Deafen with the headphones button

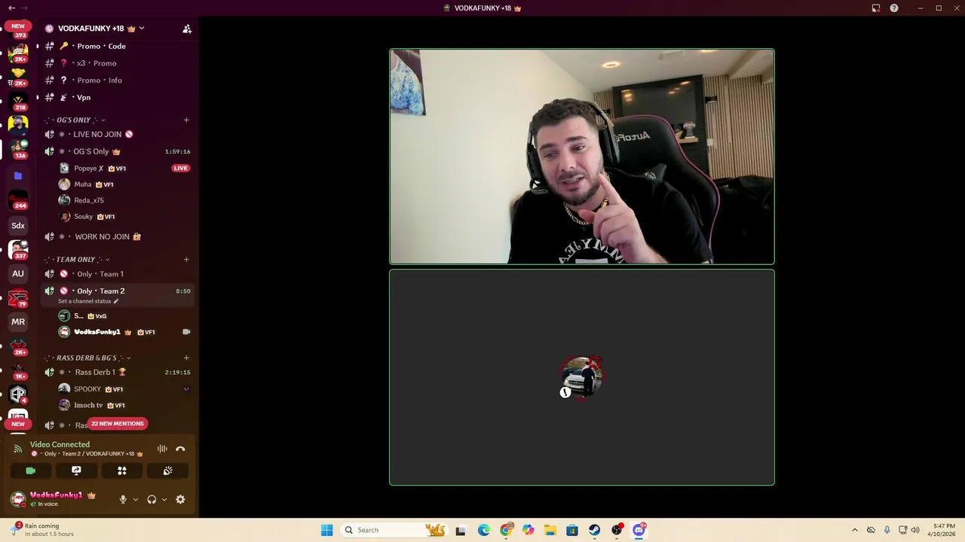click(x=152, y=499)
